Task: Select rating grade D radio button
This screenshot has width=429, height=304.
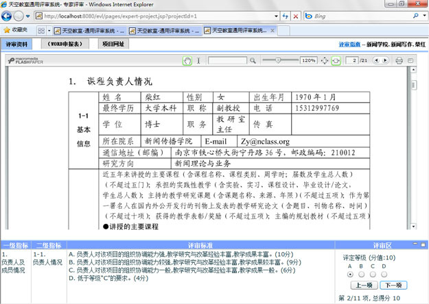Action: click(x=384, y=275)
